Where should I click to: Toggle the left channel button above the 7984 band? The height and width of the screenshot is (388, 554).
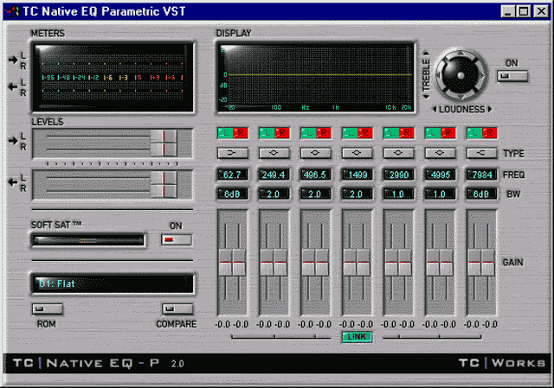(x=473, y=133)
